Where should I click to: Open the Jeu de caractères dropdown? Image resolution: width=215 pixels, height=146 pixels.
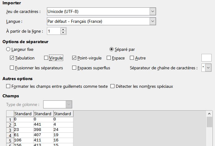click(153, 11)
